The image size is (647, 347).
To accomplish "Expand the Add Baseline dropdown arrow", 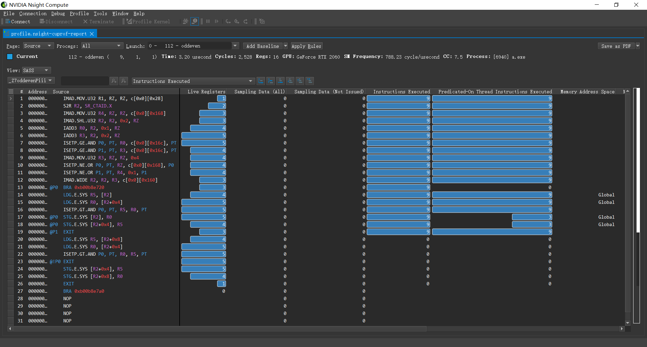I will click(285, 46).
